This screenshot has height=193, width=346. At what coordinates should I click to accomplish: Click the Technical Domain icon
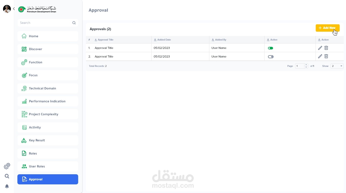(24, 88)
